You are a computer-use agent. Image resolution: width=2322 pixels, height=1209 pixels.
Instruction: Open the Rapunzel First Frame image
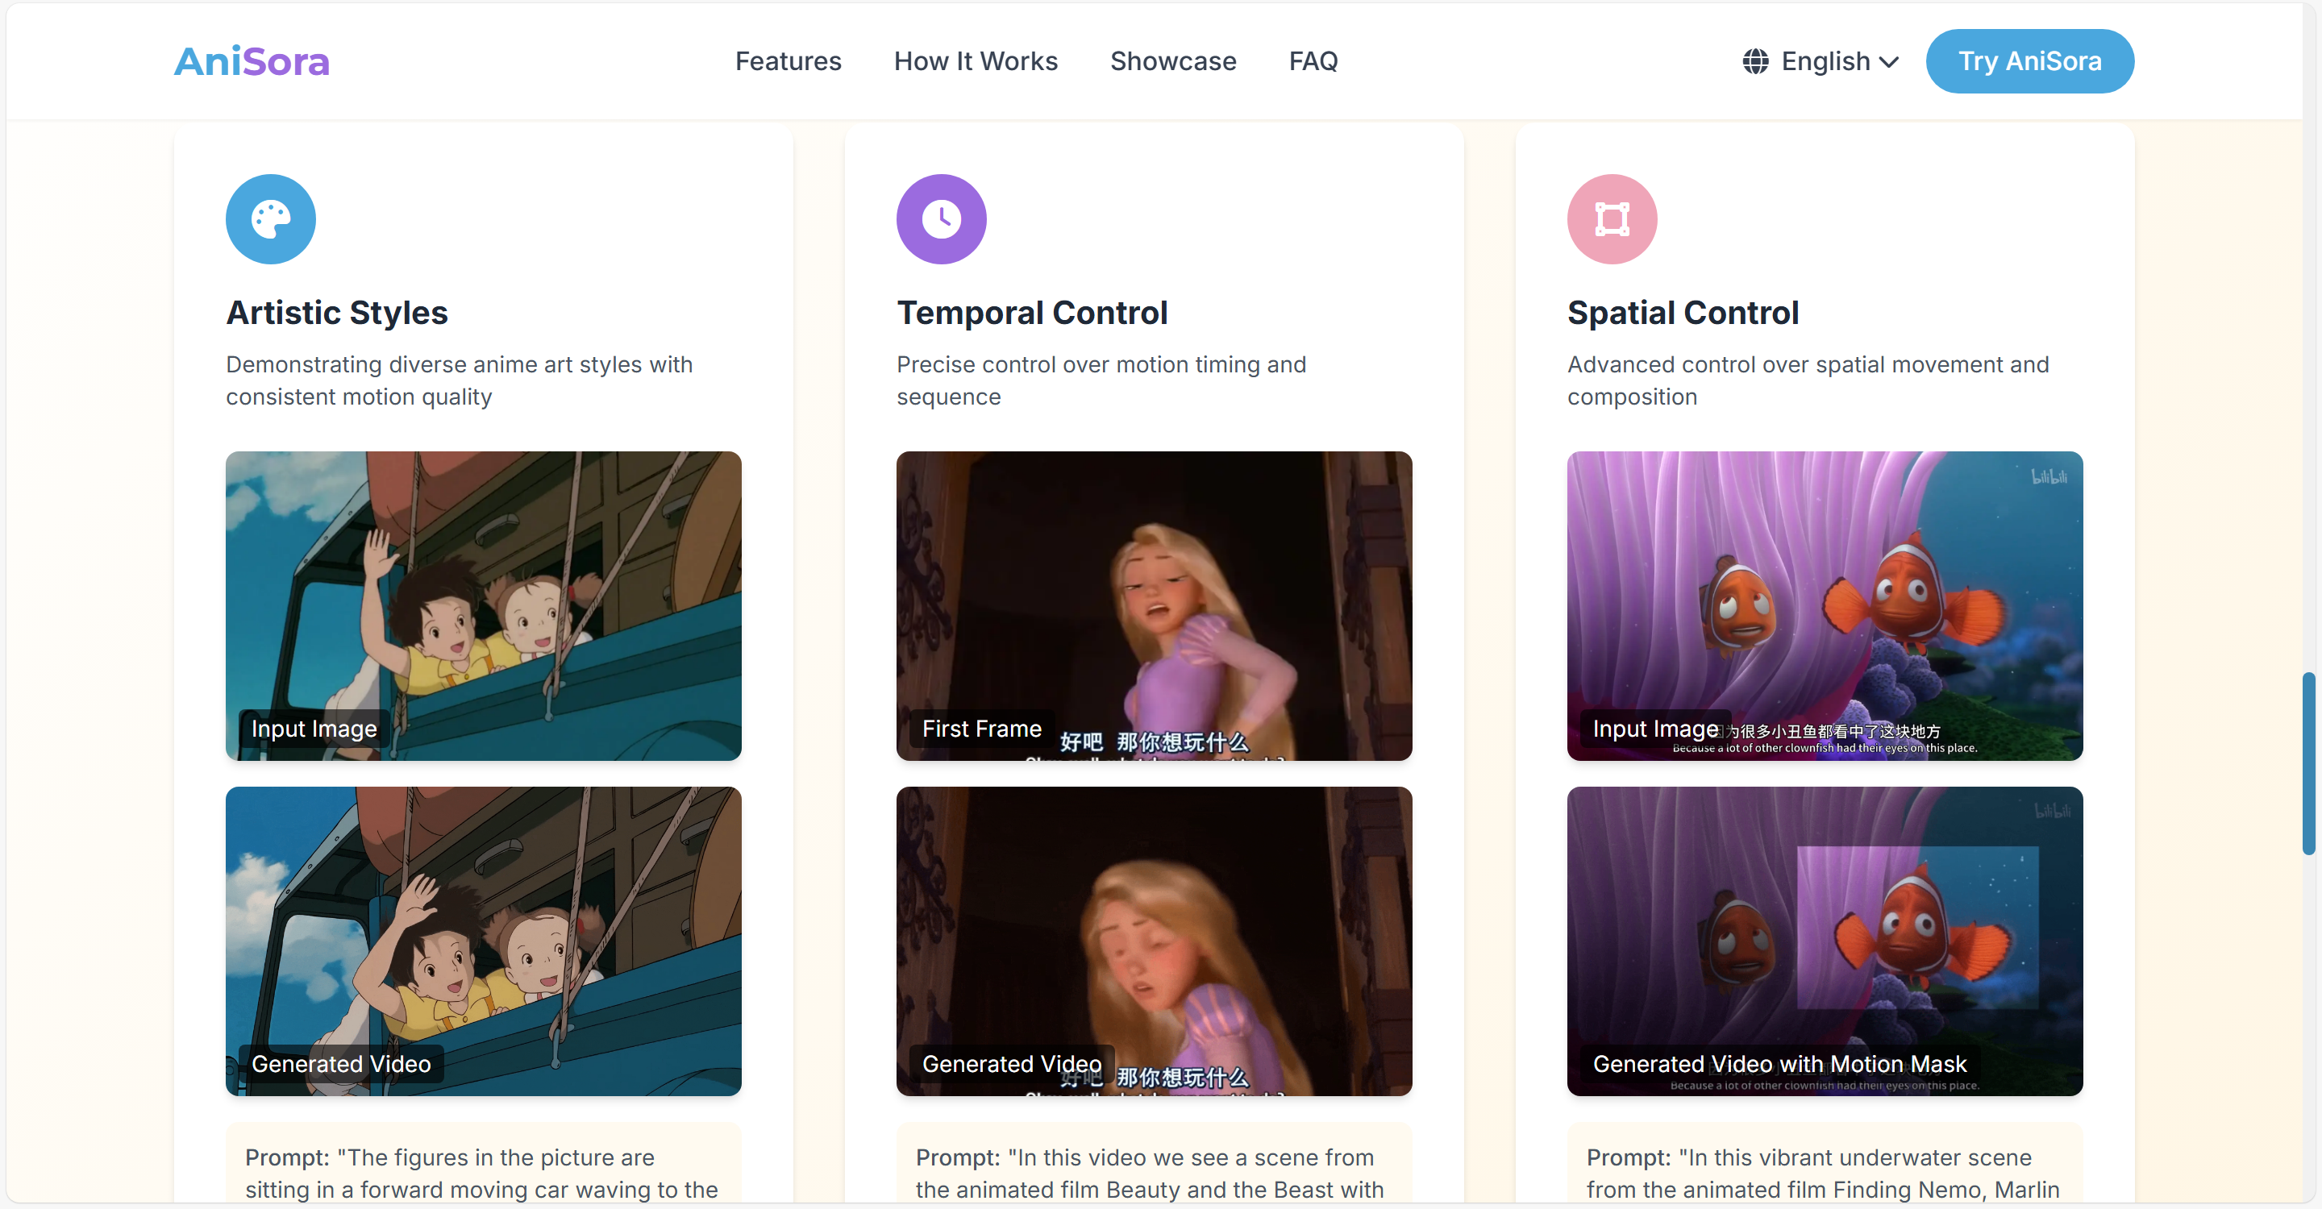(1154, 605)
